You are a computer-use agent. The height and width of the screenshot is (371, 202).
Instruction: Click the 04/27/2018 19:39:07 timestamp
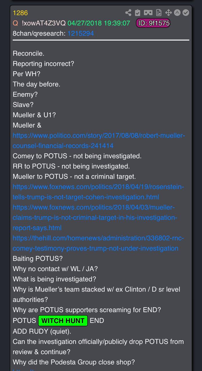click(x=99, y=23)
